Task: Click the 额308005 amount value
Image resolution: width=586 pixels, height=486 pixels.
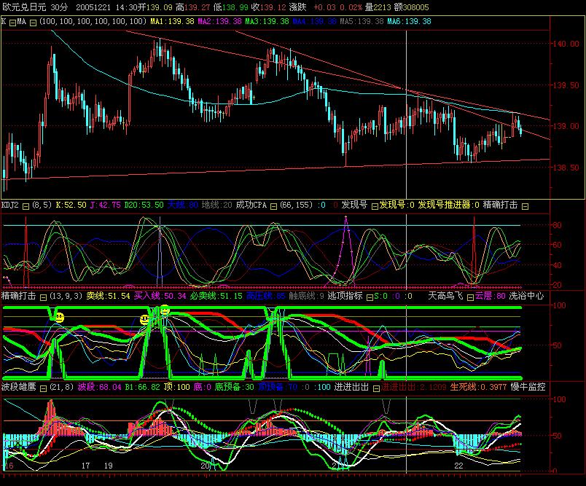Action: click(x=412, y=7)
